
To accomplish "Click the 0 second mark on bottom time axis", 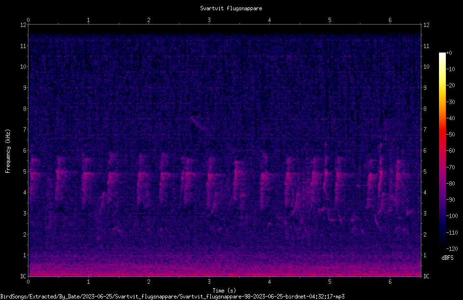I will pyautogui.click(x=28, y=282).
